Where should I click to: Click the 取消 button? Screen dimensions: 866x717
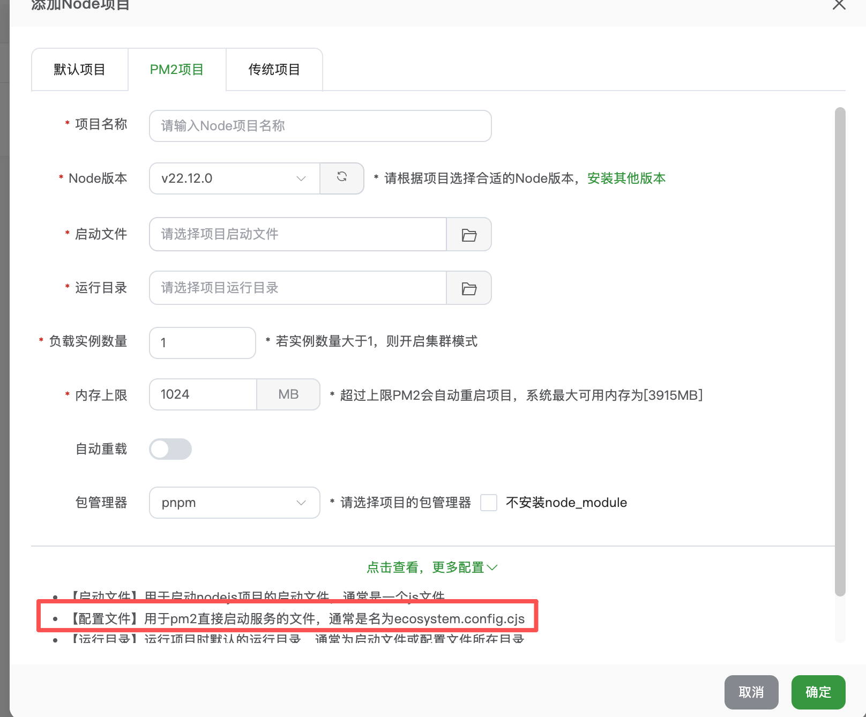751,692
